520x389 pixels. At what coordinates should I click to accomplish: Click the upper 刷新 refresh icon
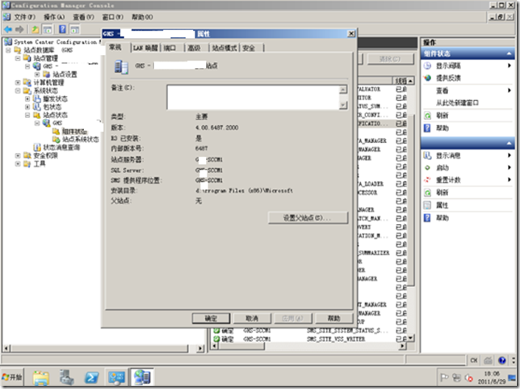tap(427, 116)
